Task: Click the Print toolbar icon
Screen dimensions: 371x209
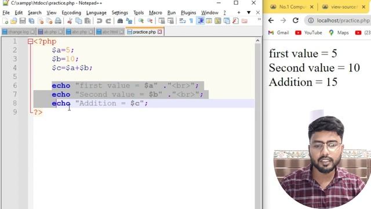Action: [58, 21]
